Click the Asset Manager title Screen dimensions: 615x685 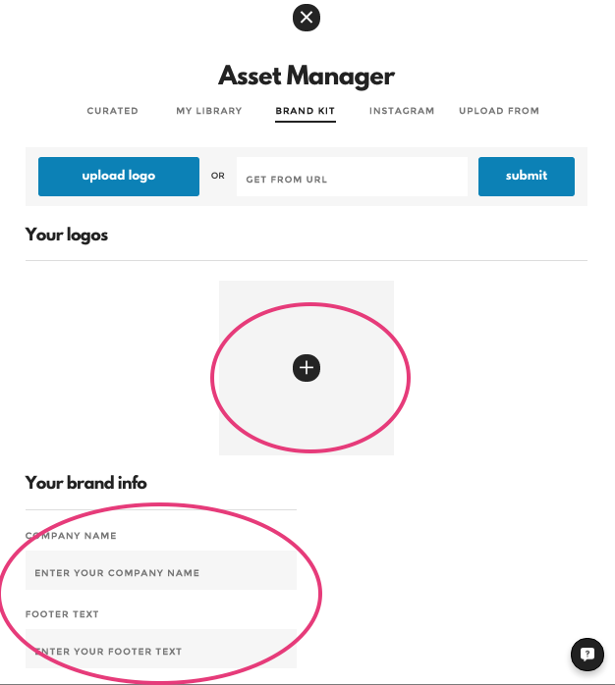pos(307,76)
